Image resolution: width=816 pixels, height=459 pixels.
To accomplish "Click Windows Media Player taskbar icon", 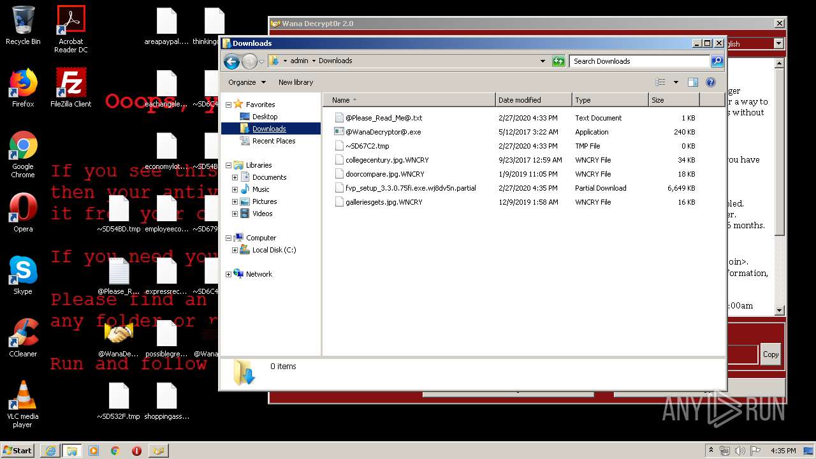I will (94, 451).
